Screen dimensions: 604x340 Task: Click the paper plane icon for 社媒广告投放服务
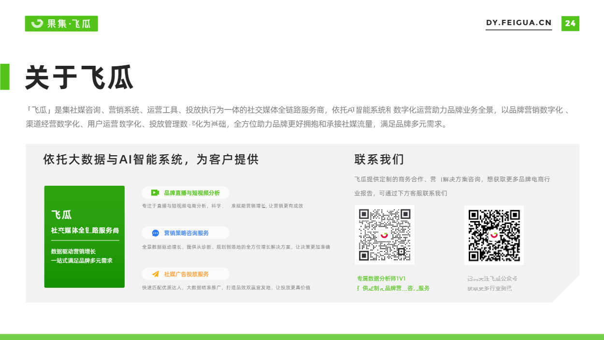pyautogui.click(x=156, y=274)
